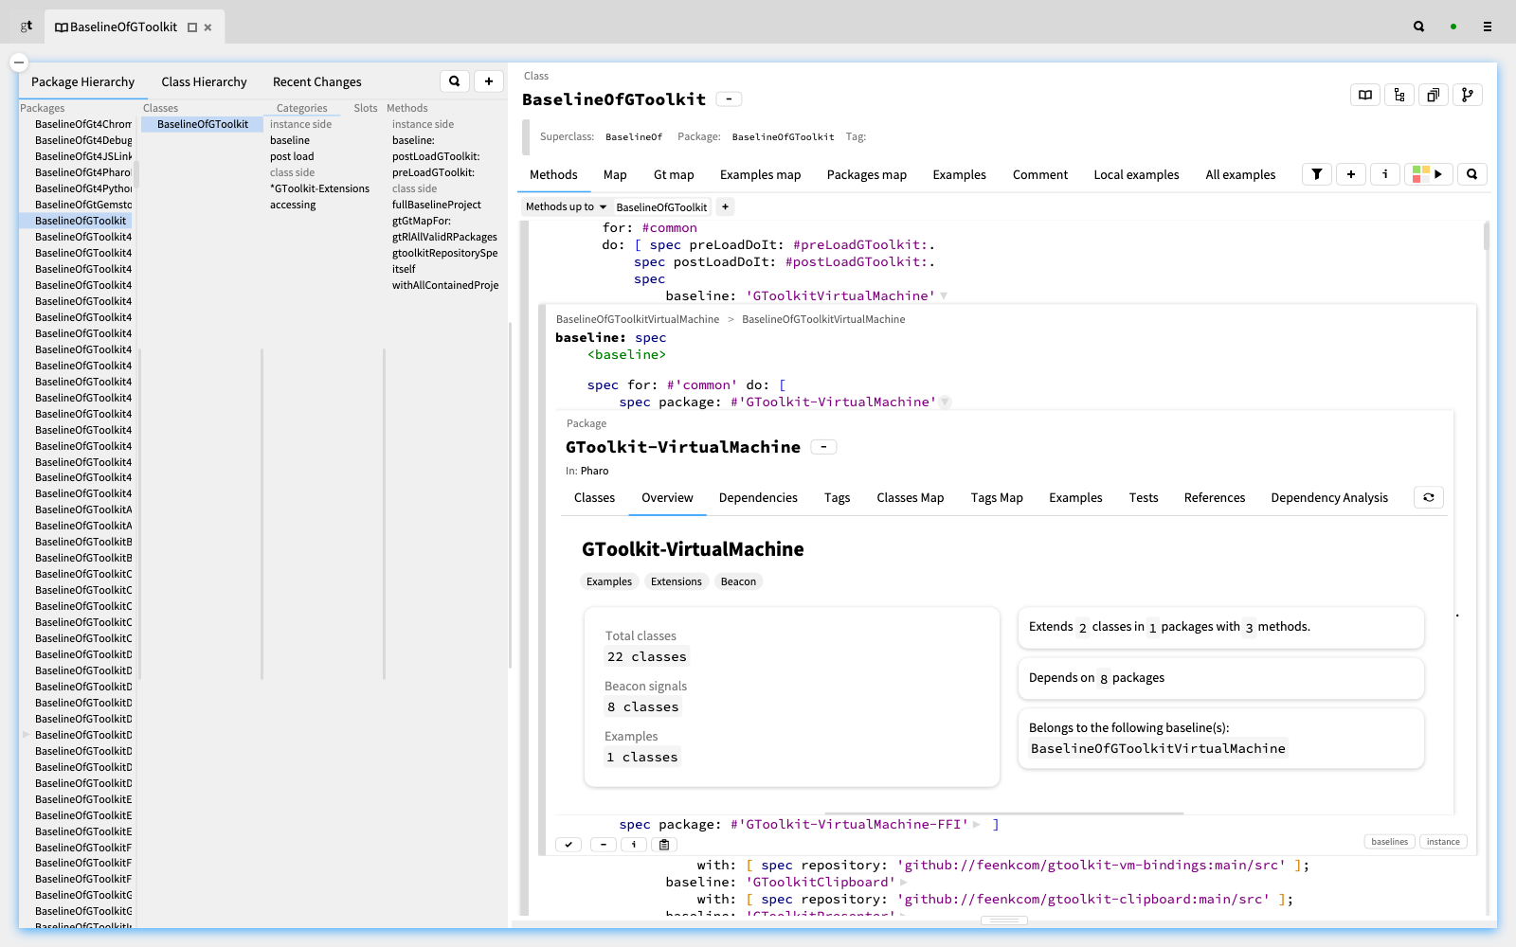The height and width of the screenshot is (947, 1516).
Task: Inspect the expanded method info button
Action: pos(634,845)
